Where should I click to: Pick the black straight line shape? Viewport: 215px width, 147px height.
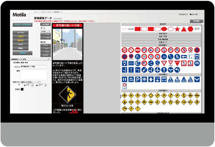[x=131, y=29]
